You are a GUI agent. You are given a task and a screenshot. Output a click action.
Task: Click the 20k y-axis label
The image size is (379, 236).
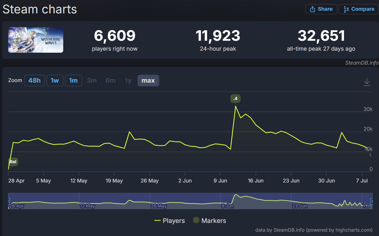(x=368, y=129)
